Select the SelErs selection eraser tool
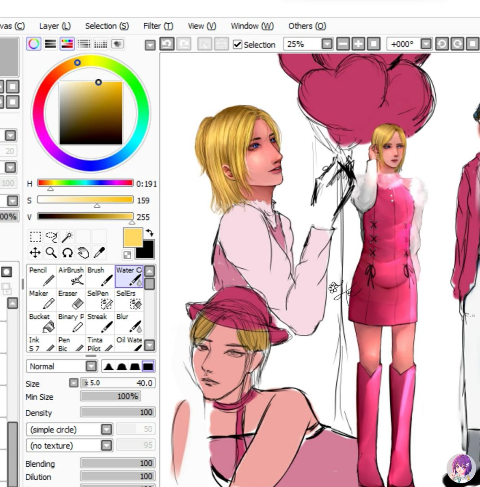The image size is (480, 487). tap(129, 300)
